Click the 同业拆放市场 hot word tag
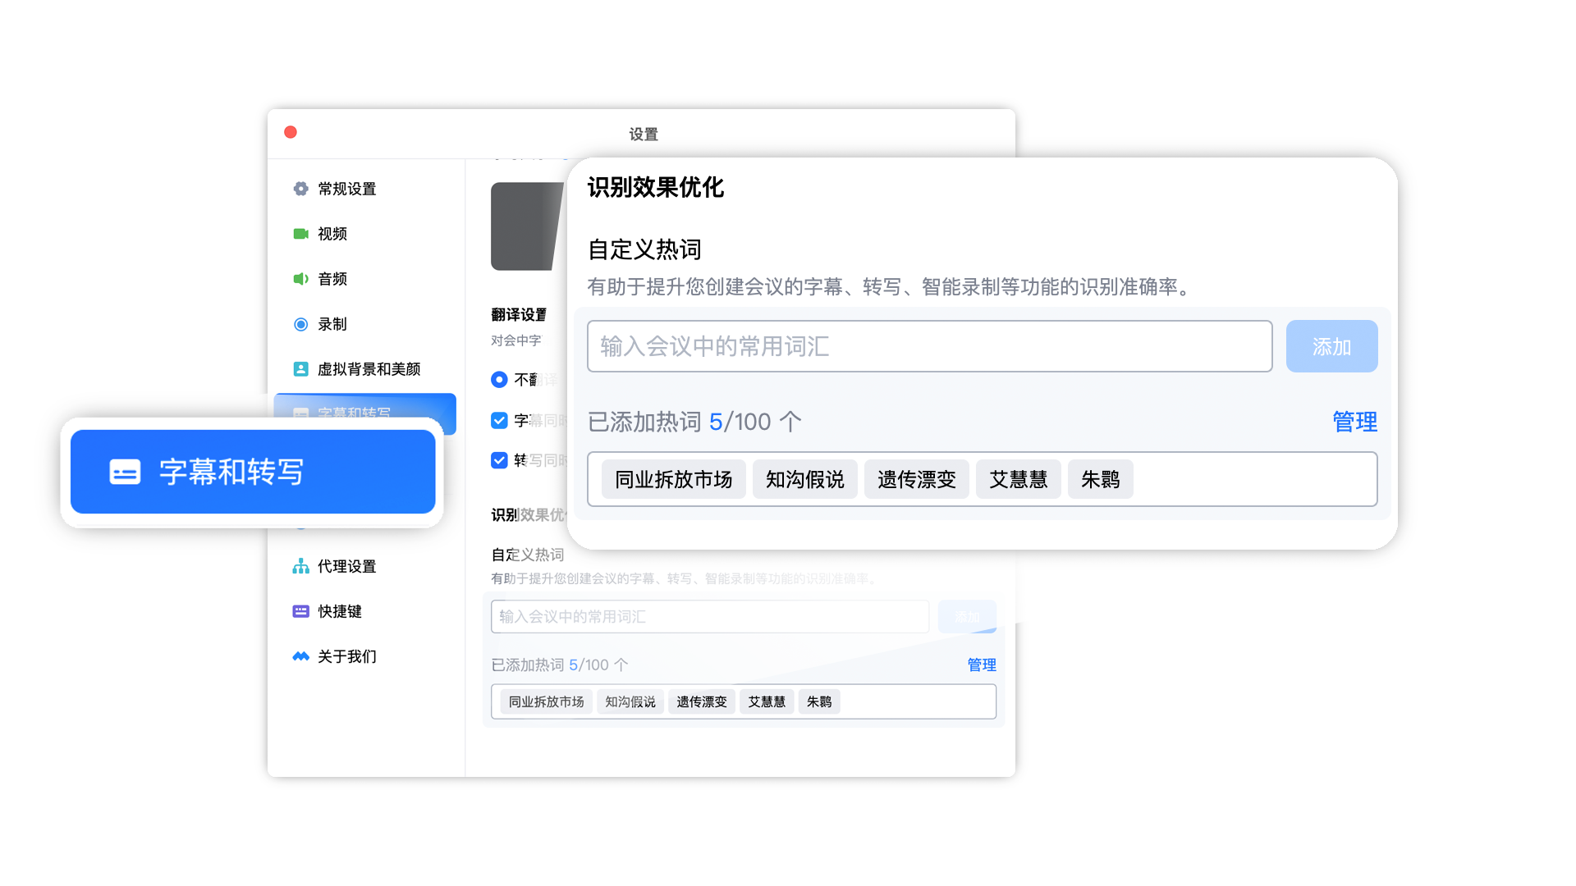This screenshot has height=886, width=1576. (x=673, y=479)
